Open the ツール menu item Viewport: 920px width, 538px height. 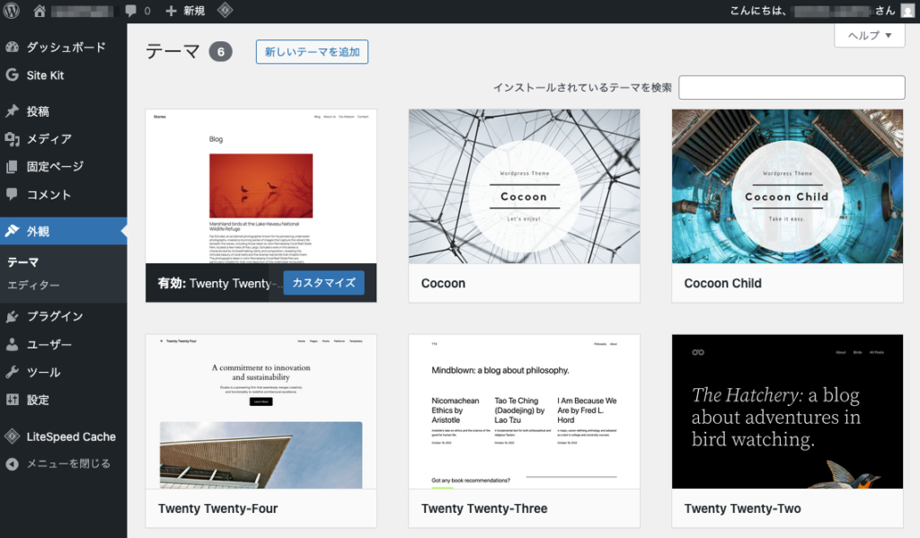(64, 372)
